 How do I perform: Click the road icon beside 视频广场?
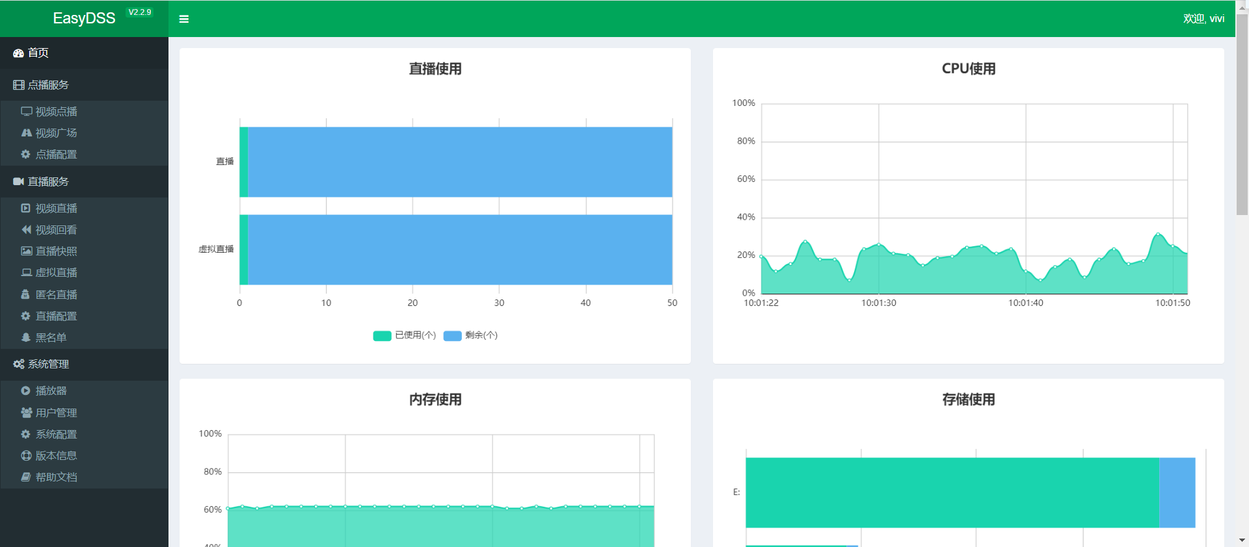pyautogui.click(x=26, y=133)
